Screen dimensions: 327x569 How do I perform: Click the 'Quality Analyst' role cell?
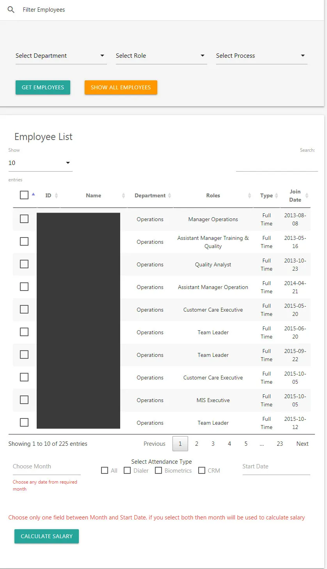213,265
